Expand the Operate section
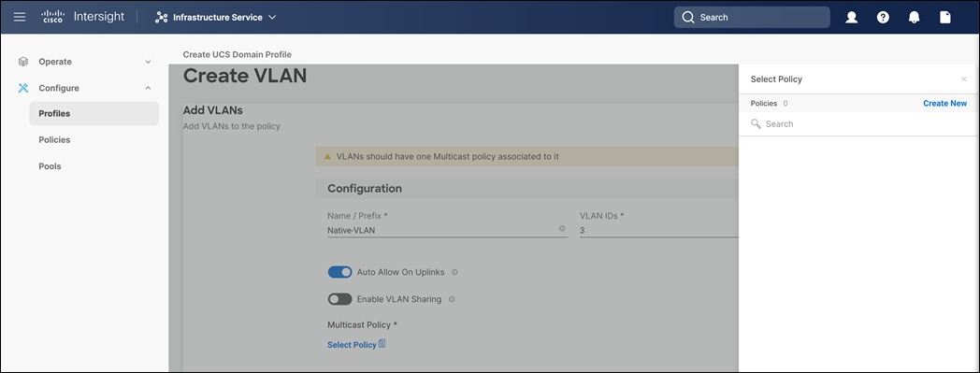The width and height of the screenshot is (980, 373). [x=148, y=62]
